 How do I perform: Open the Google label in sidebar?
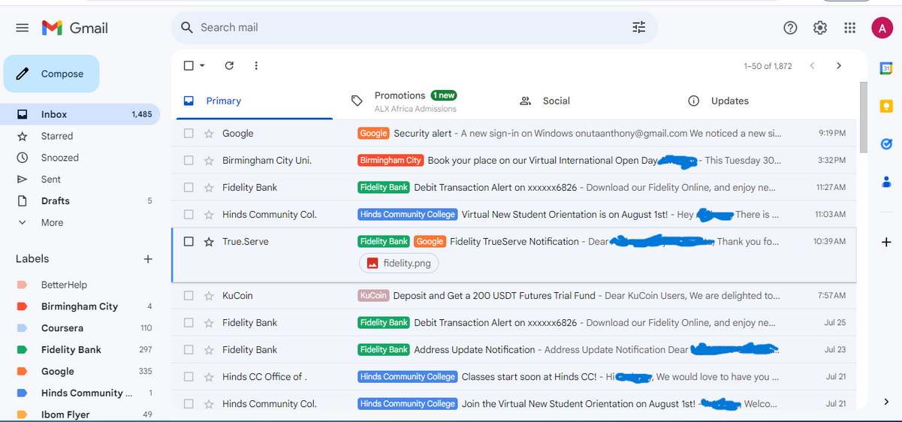click(80, 372)
